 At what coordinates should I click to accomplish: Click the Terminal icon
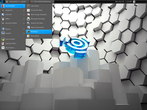[28, 32]
